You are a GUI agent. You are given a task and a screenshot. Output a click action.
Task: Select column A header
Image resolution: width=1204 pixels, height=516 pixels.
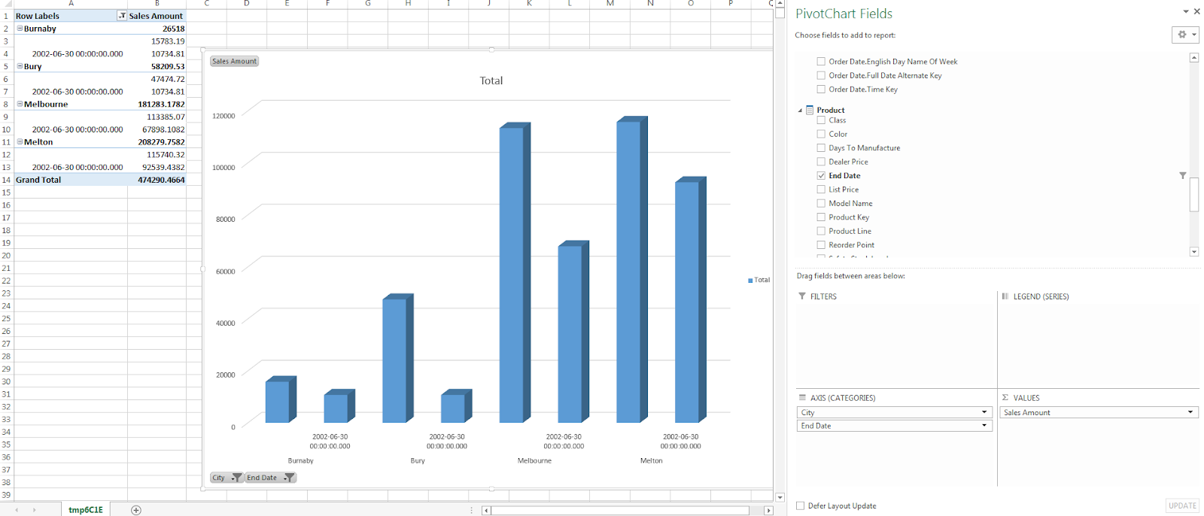(x=71, y=4)
